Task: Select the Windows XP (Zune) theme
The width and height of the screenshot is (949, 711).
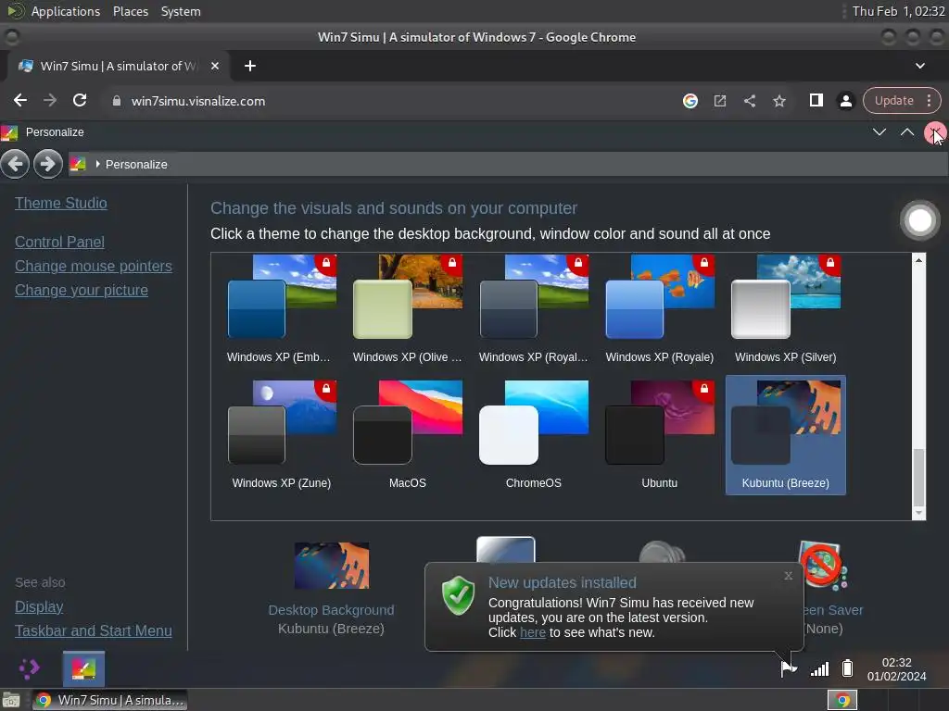Action: click(x=281, y=434)
